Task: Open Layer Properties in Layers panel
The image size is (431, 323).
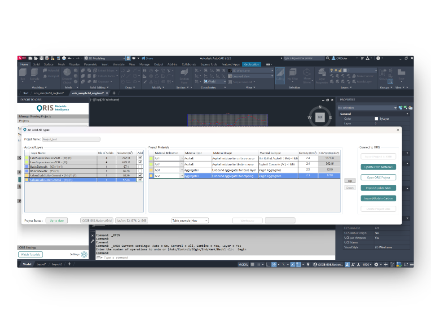Action: point(321,74)
